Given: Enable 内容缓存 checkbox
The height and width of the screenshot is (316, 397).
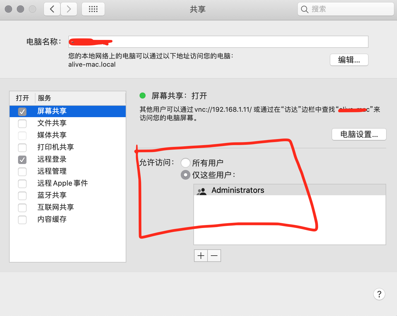Looking at the screenshot, I should tap(22, 220).
